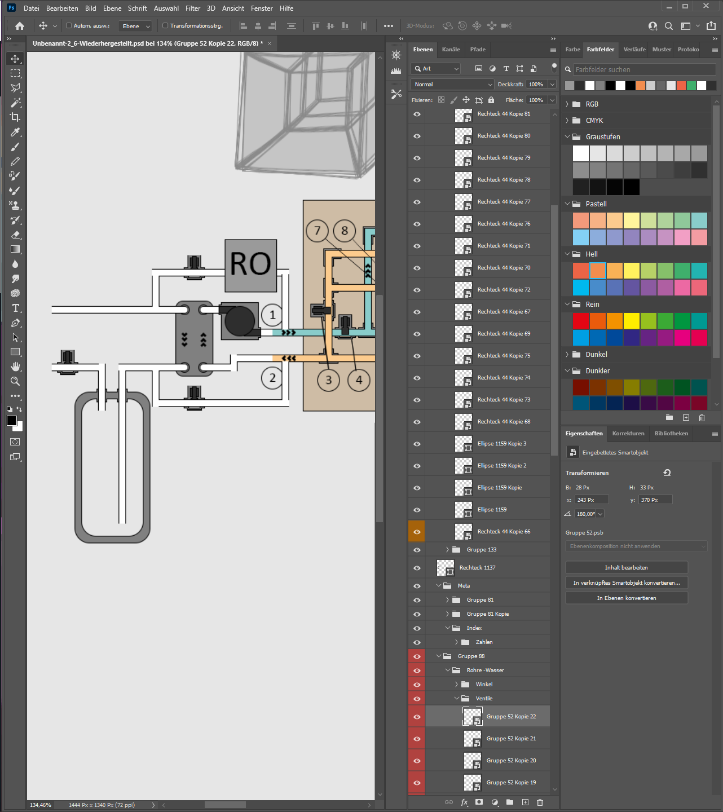Switch to the Kanäle tab
This screenshot has width=723, height=812.
[x=451, y=50]
